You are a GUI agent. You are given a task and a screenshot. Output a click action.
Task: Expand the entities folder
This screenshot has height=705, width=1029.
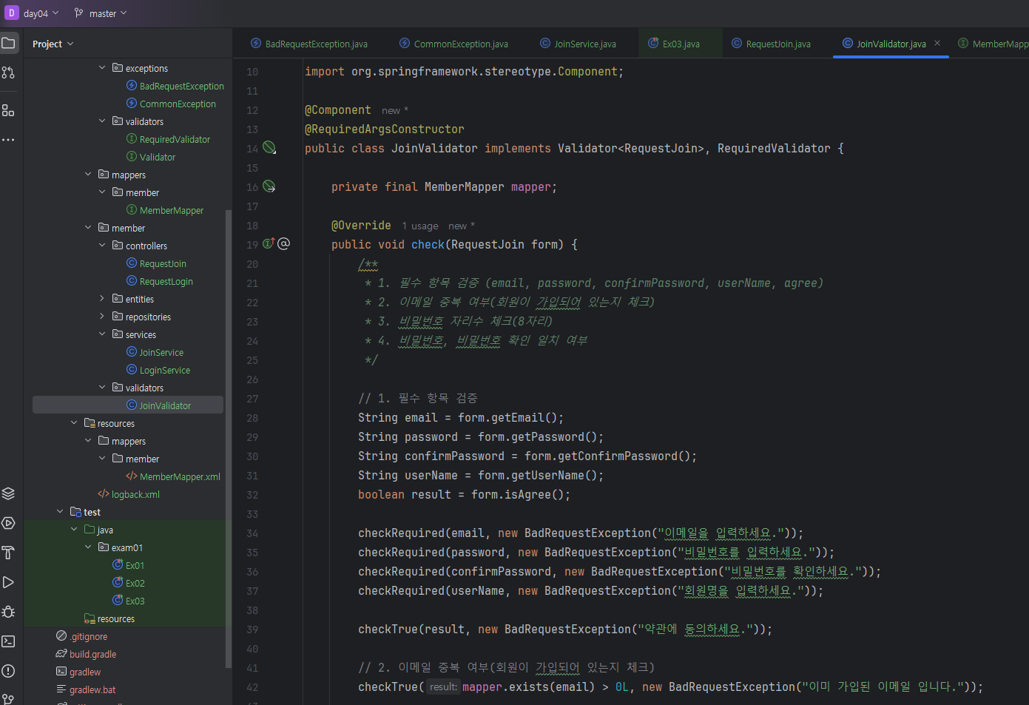coord(102,299)
